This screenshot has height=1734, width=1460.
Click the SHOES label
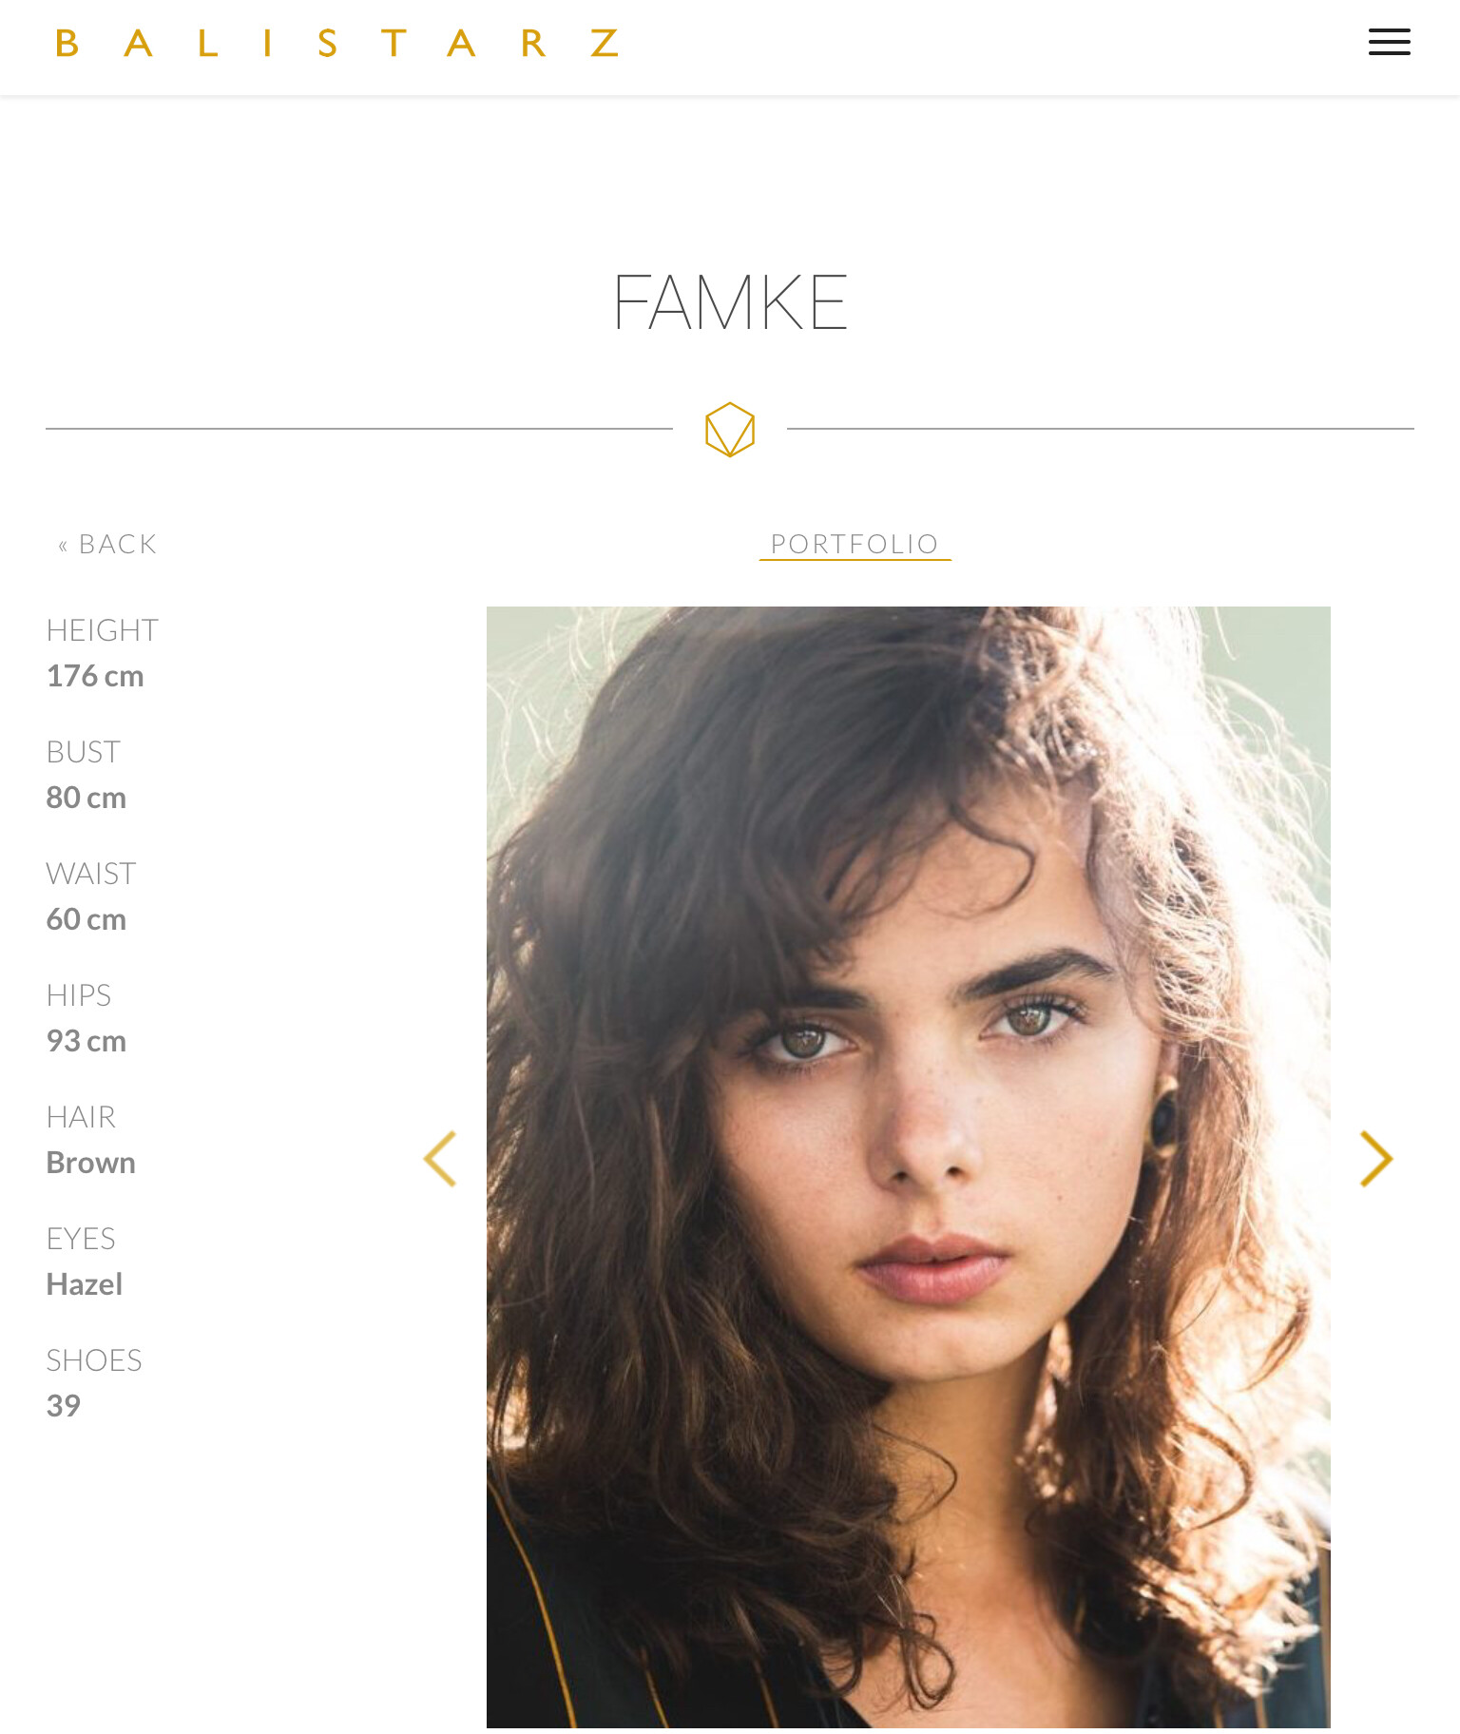tap(94, 1360)
